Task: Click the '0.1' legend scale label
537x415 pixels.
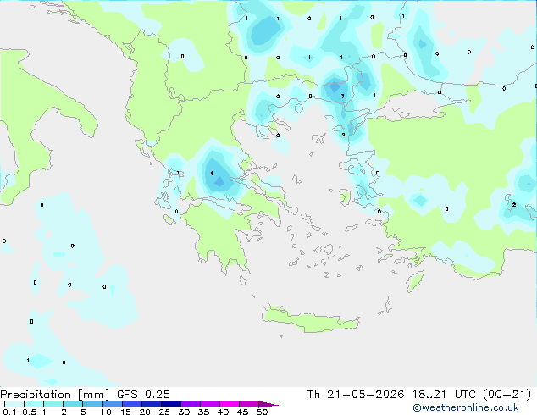Action: (x=9, y=412)
